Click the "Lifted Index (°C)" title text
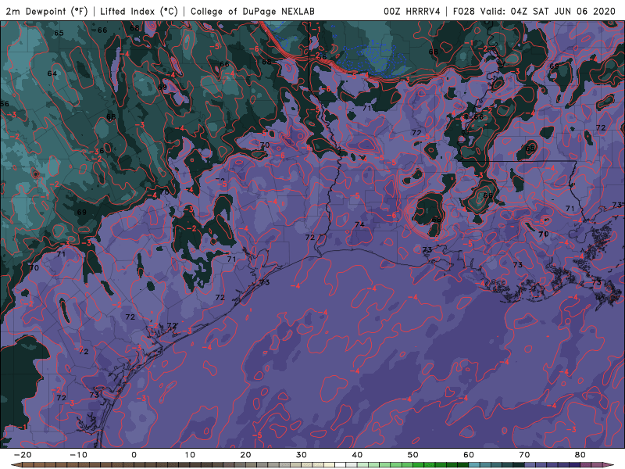 point(139,11)
